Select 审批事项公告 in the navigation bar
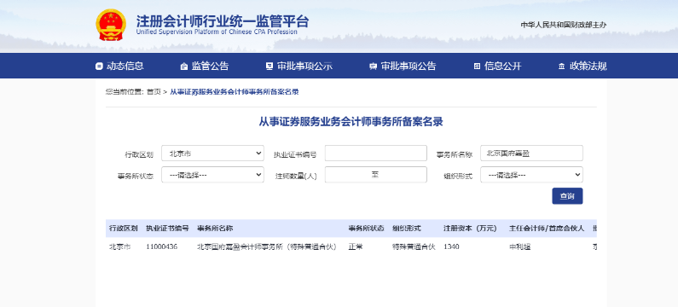Screen dimensions: 678x307 403,67
